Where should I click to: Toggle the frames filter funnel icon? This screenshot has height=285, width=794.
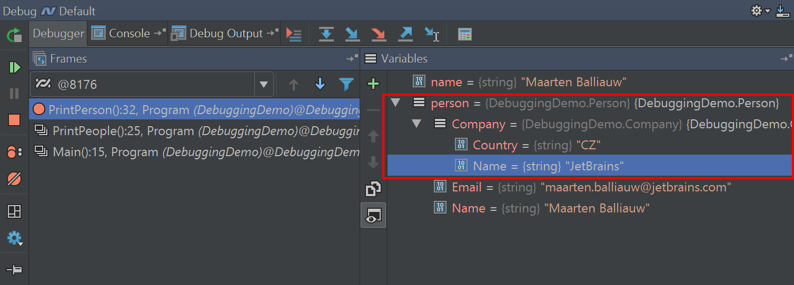pos(346,84)
